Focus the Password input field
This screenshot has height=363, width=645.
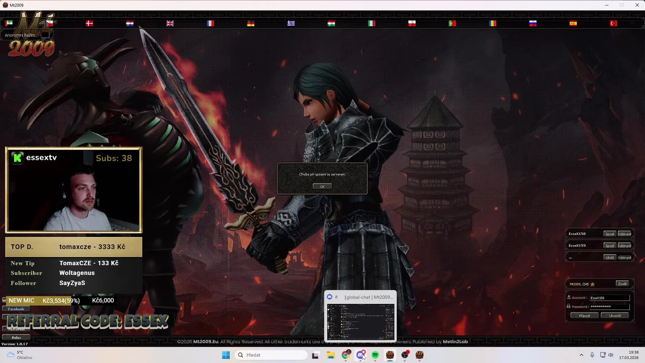[610, 307]
